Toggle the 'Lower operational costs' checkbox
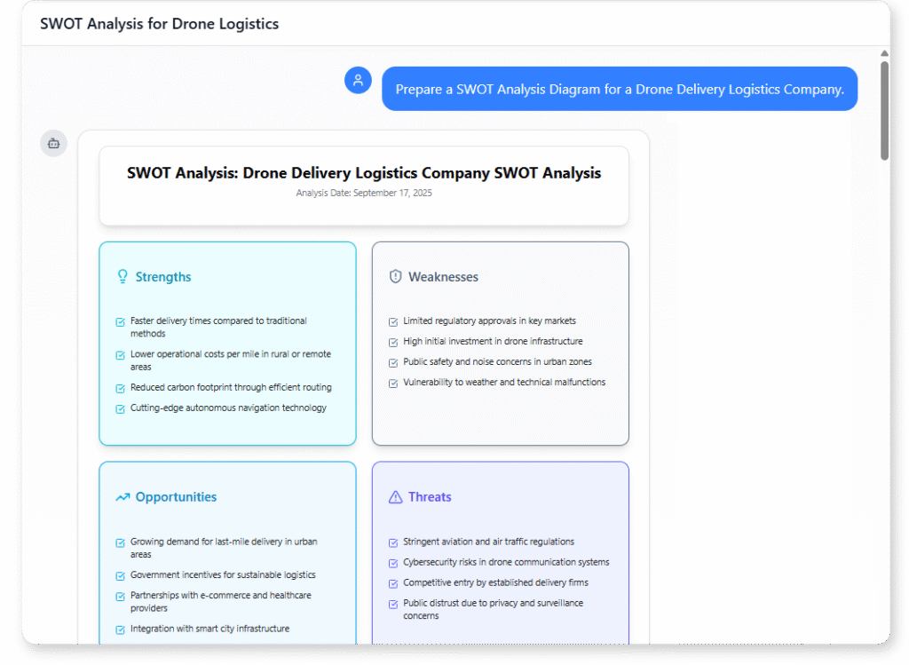This screenshot has width=909, height=665. point(120,353)
